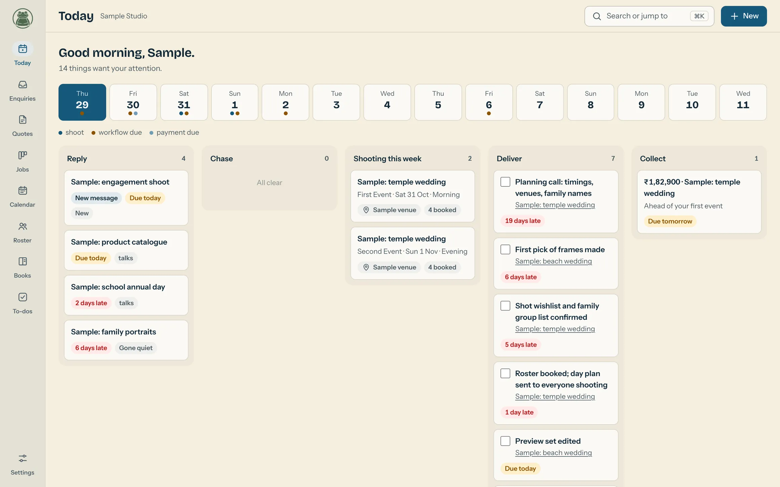
Task: Open the Calendar sidebar icon
Action: 23,191
